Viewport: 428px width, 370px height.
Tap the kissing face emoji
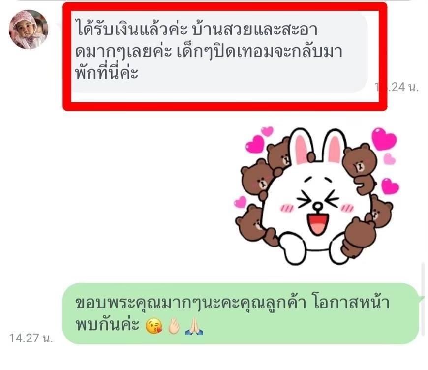[x=154, y=326]
